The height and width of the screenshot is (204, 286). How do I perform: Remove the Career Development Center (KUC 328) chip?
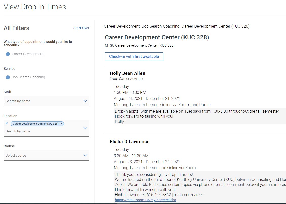coord(61,124)
